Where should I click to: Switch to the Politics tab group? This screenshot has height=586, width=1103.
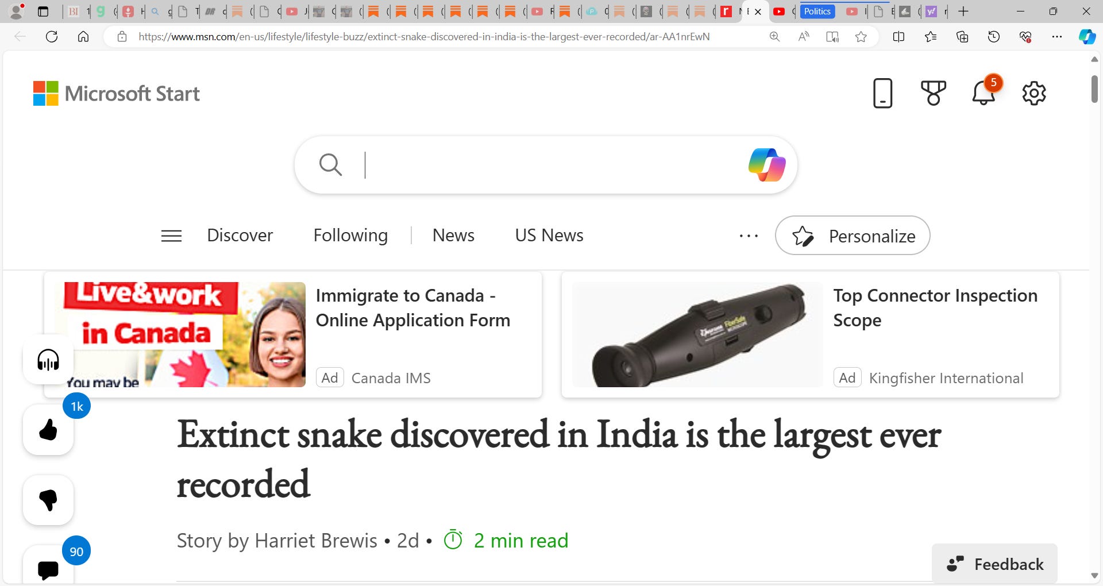coord(817,11)
